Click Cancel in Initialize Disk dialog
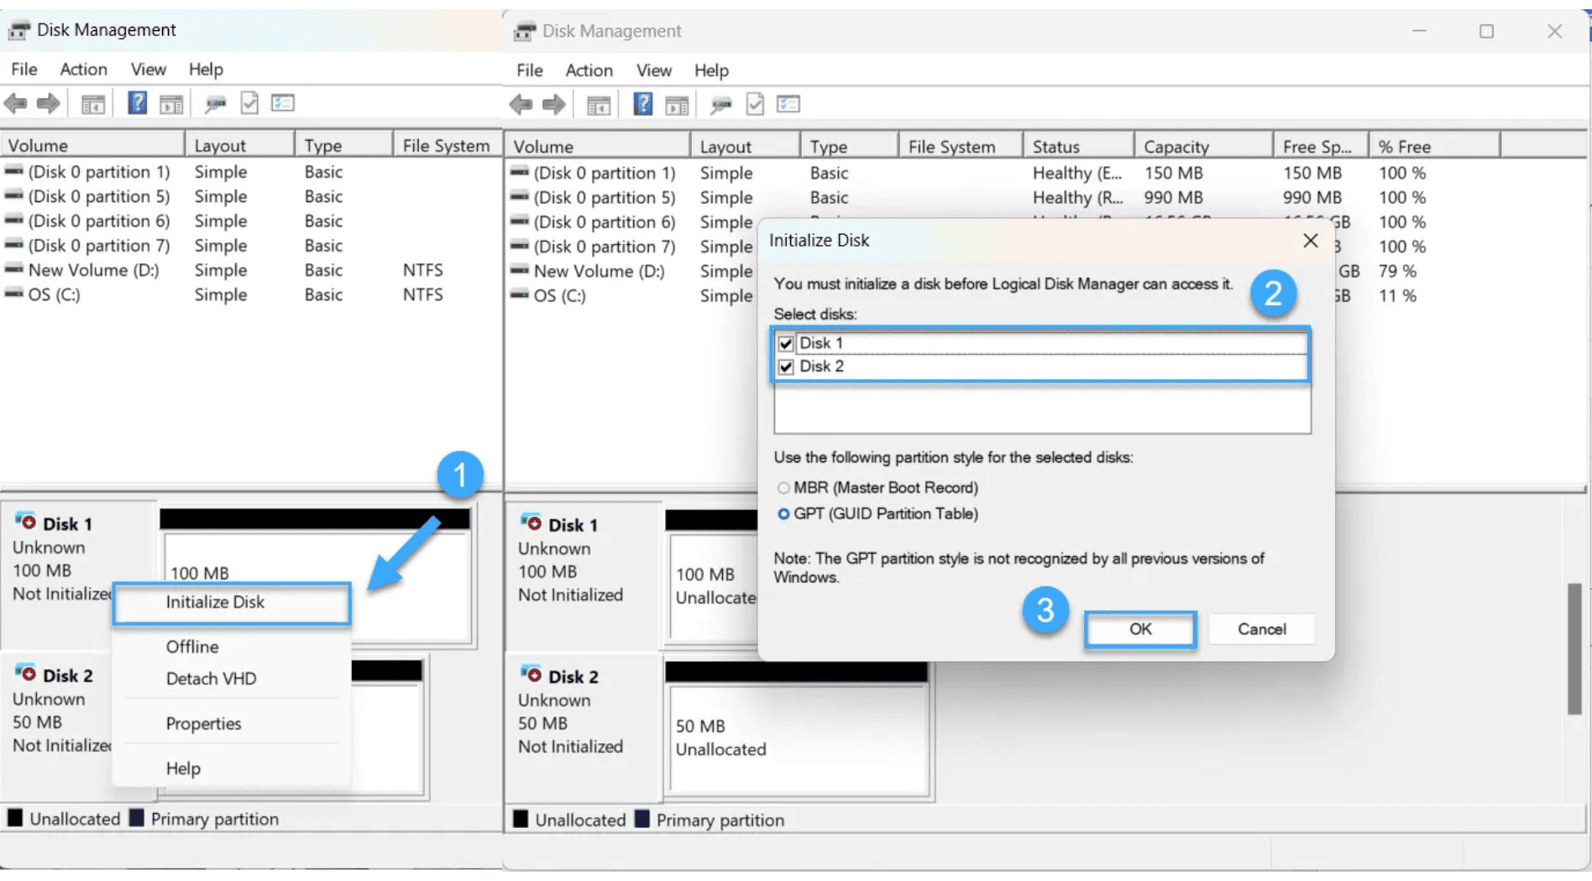This screenshot has height=881, width=1592. (x=1261, y=629)
